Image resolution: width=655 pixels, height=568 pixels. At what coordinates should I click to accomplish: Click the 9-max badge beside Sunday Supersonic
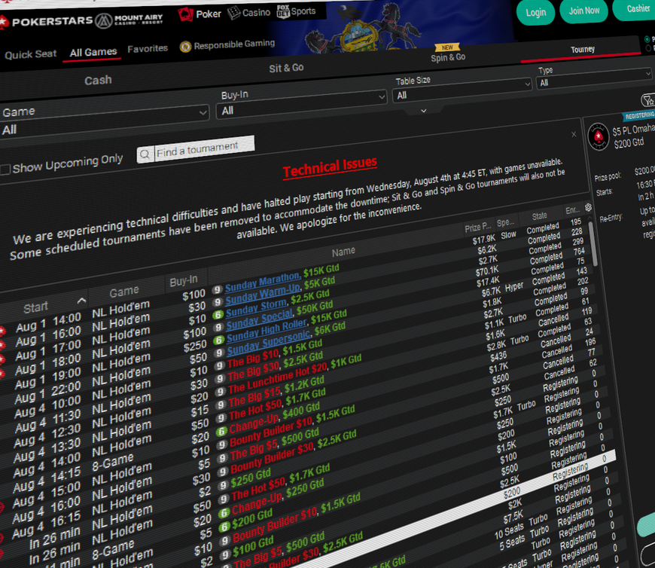(219, 353)
